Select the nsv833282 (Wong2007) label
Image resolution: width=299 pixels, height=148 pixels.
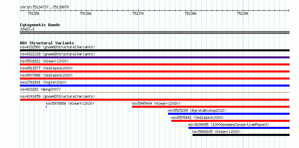click(x=40, y=89)
